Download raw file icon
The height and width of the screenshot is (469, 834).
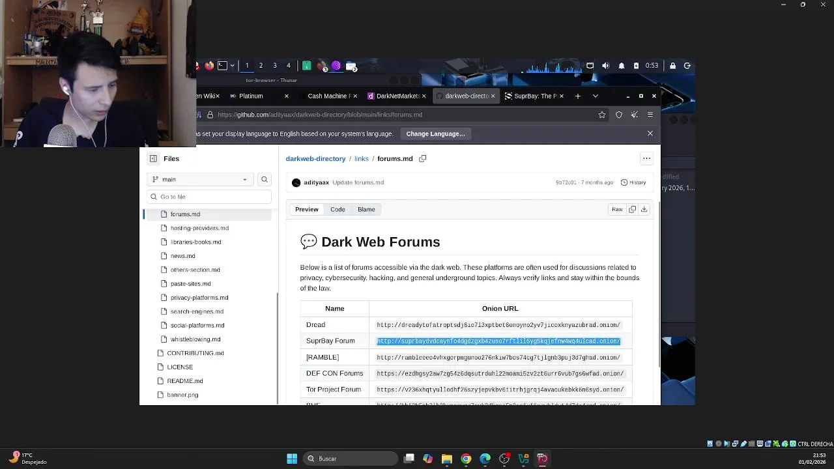point(644,209)
